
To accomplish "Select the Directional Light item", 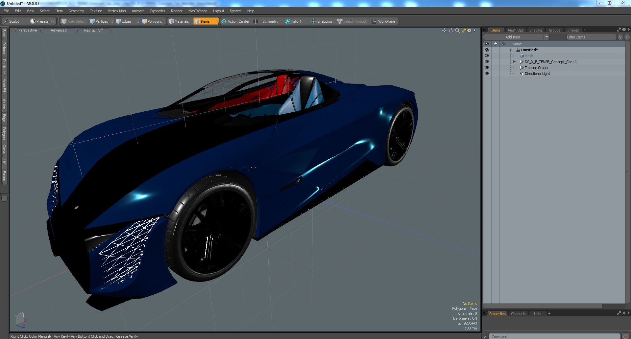I will [537, 74].
